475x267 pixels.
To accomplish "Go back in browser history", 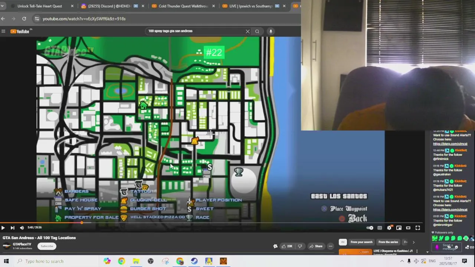I will point(3,19).
